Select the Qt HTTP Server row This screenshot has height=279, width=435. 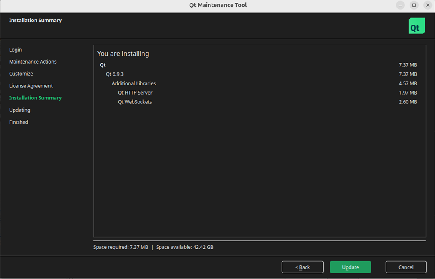click(x=260, y=93)
